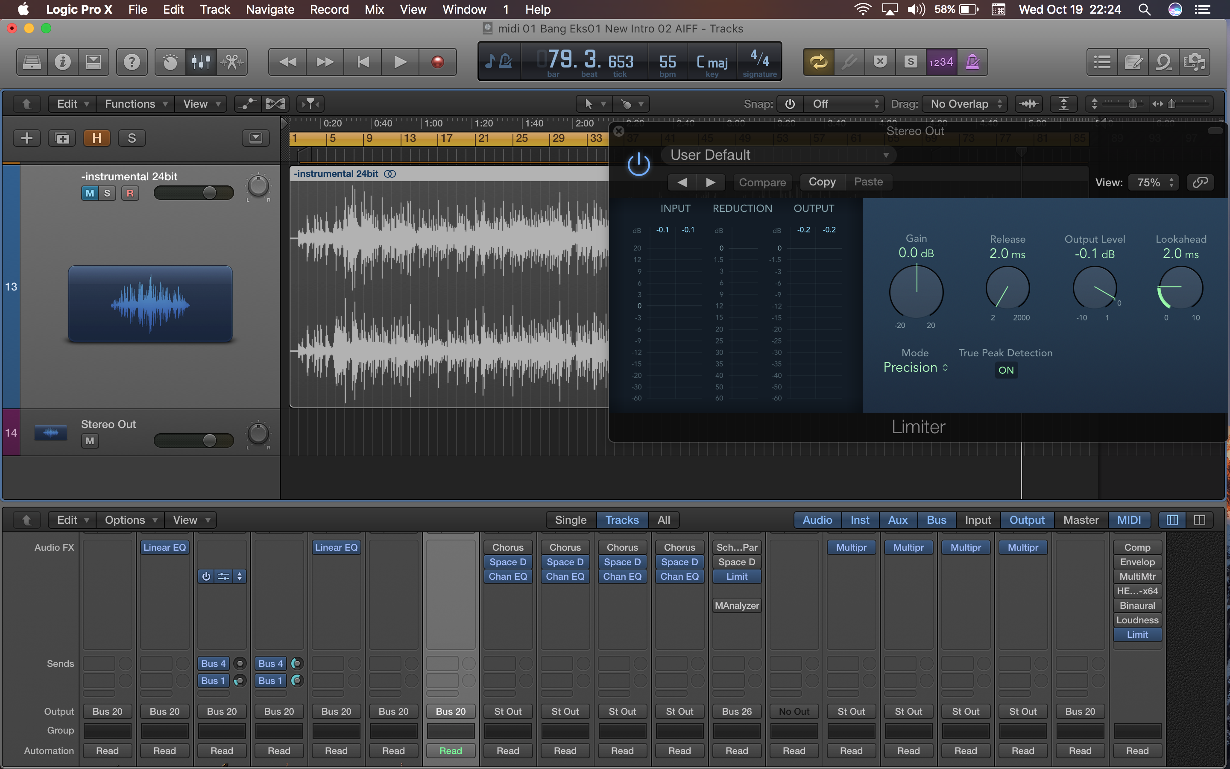1230x769 pixels.
Task: Open the Tracks area Functions menu
Action: (136, 104)
